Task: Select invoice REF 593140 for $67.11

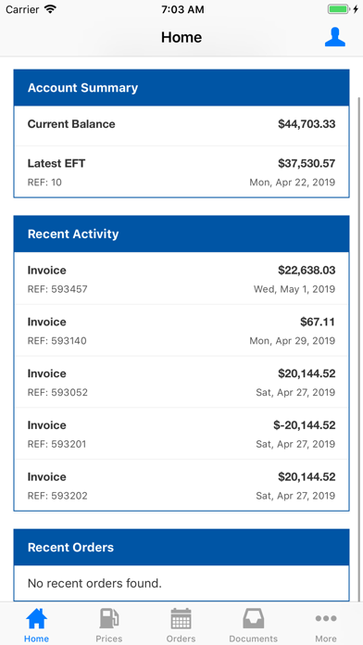Action: coord(181,330)
